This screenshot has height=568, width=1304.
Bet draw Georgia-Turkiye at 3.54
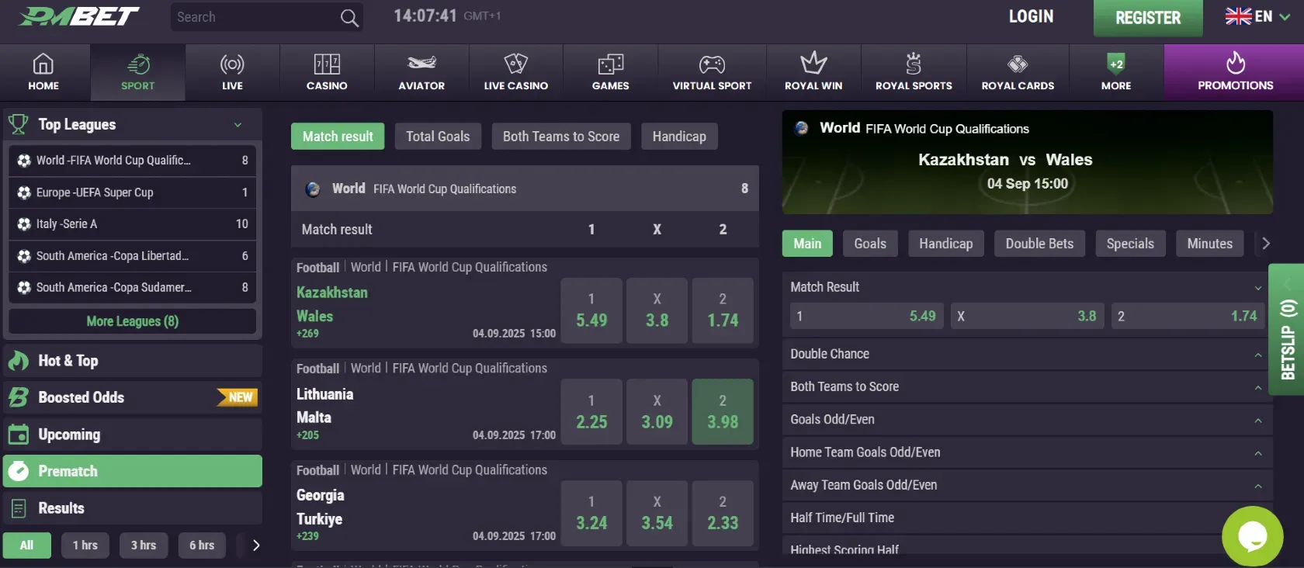point(657,514)
